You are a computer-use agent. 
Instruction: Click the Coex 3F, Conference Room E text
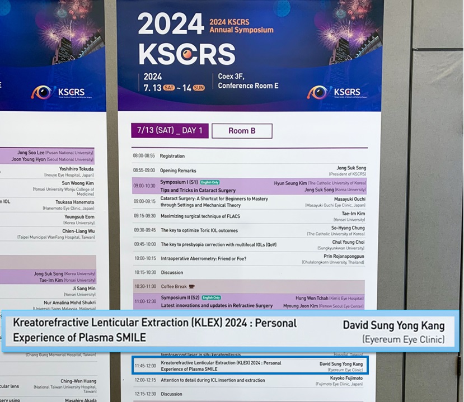click(x=248, y=82)
